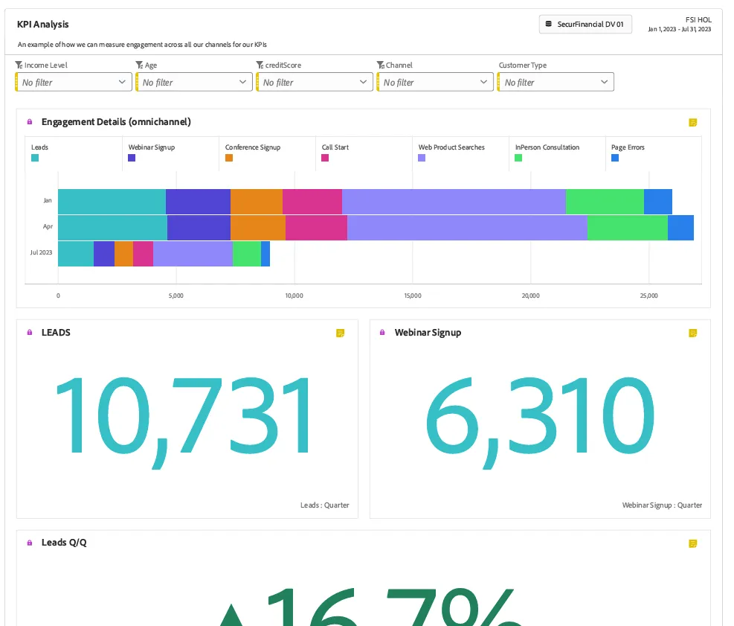Click the green InPerson Consultation legend swatch
Viewport: 734px width, 626px height.
coord(518,158)
